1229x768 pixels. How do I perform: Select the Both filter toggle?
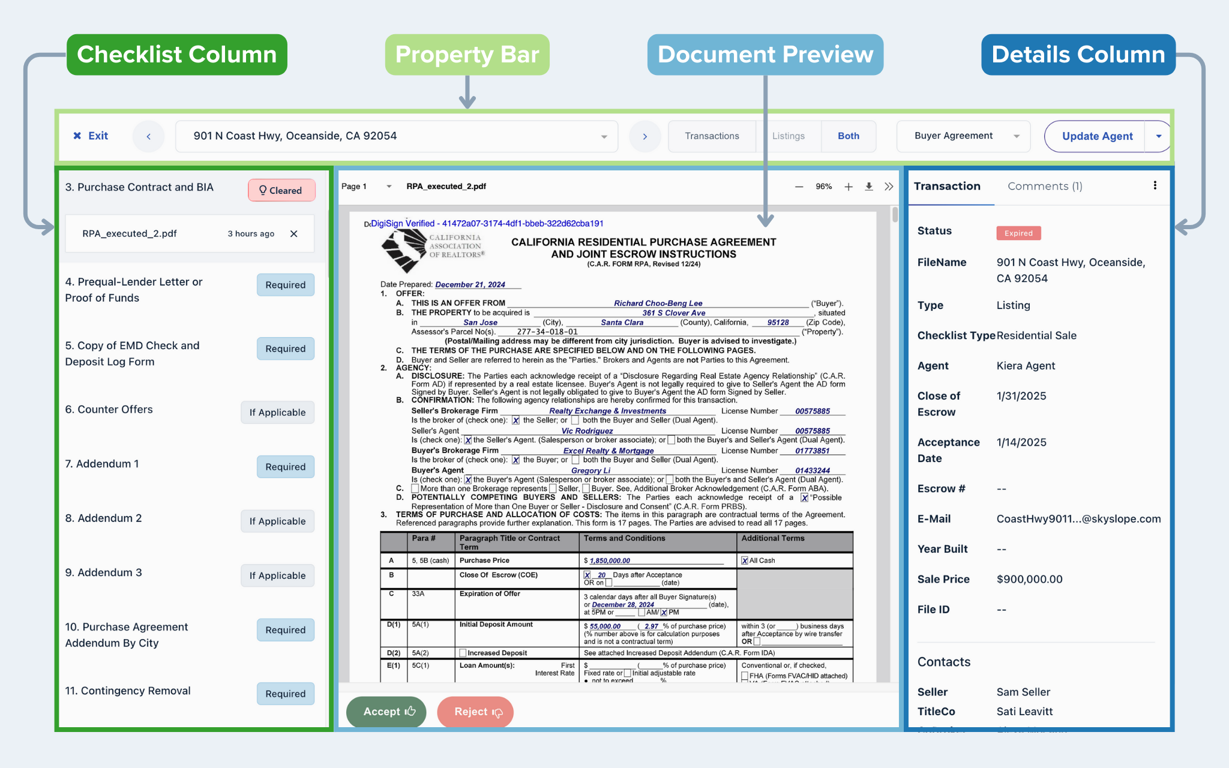point(848,136)
